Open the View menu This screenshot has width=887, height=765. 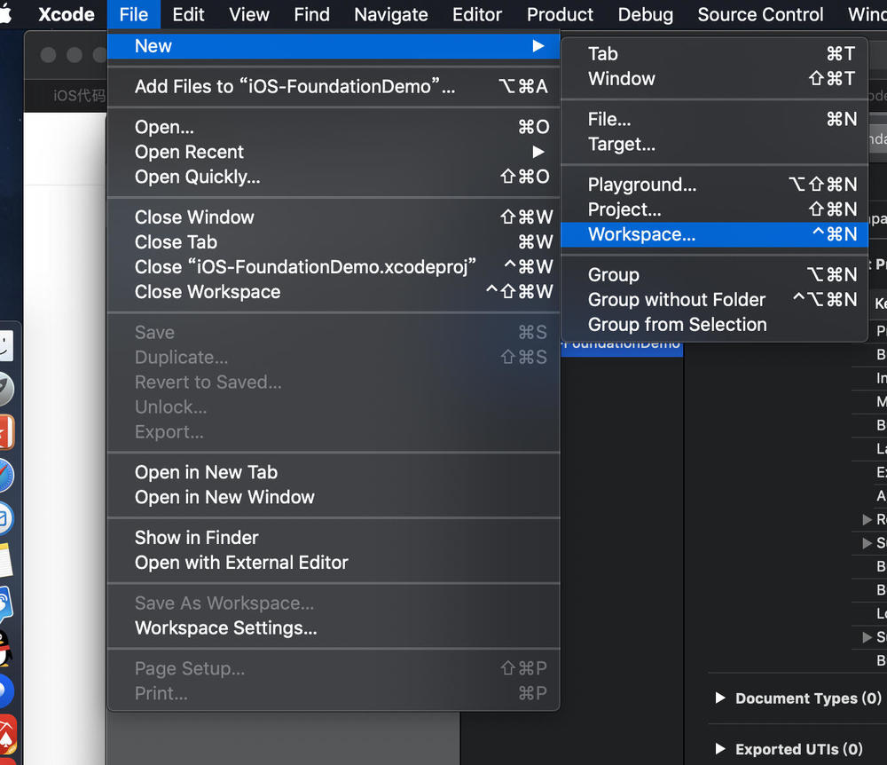(x=249, y=14)
